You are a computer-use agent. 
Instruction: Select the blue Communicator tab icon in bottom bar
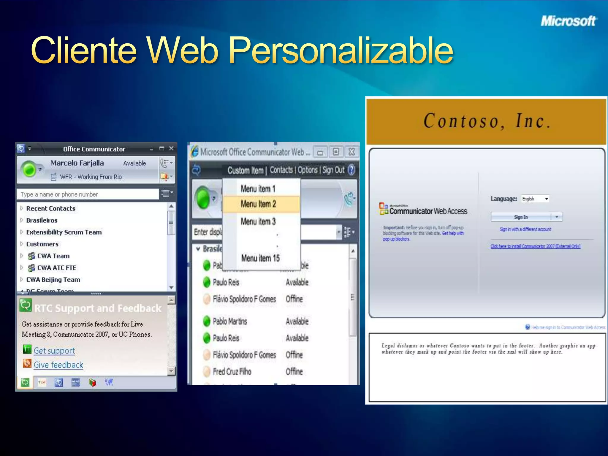59,382
